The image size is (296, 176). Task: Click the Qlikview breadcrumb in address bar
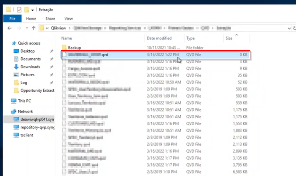58,28
